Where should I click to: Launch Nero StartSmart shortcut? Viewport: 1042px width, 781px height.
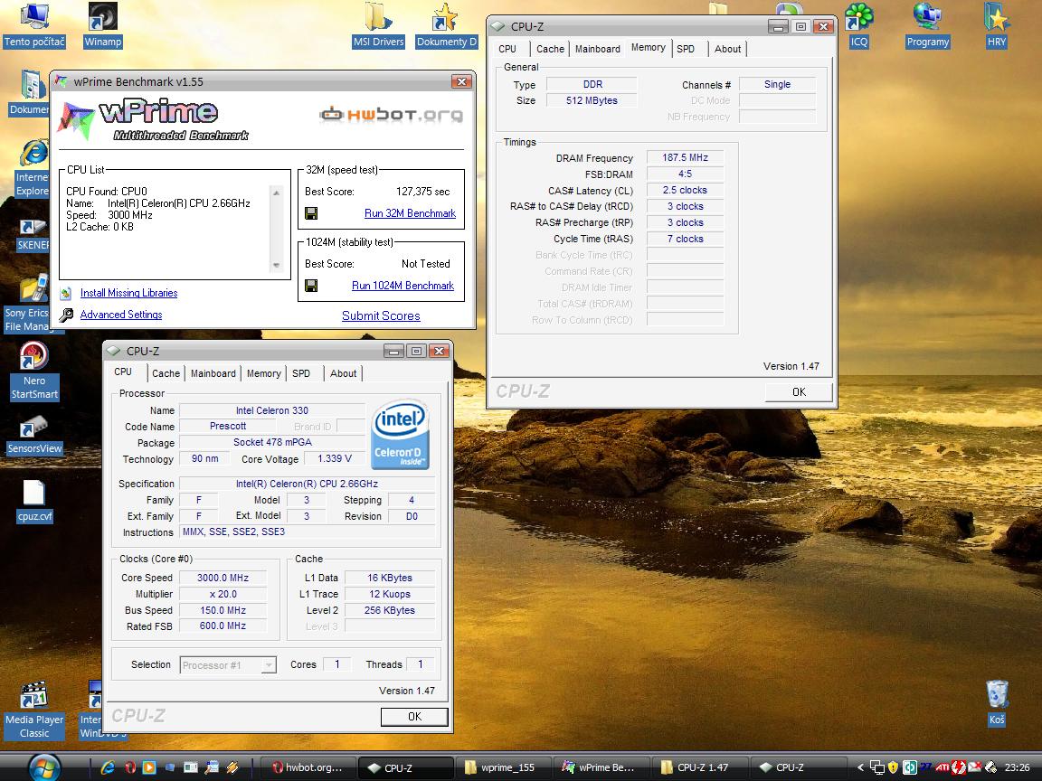33,372
